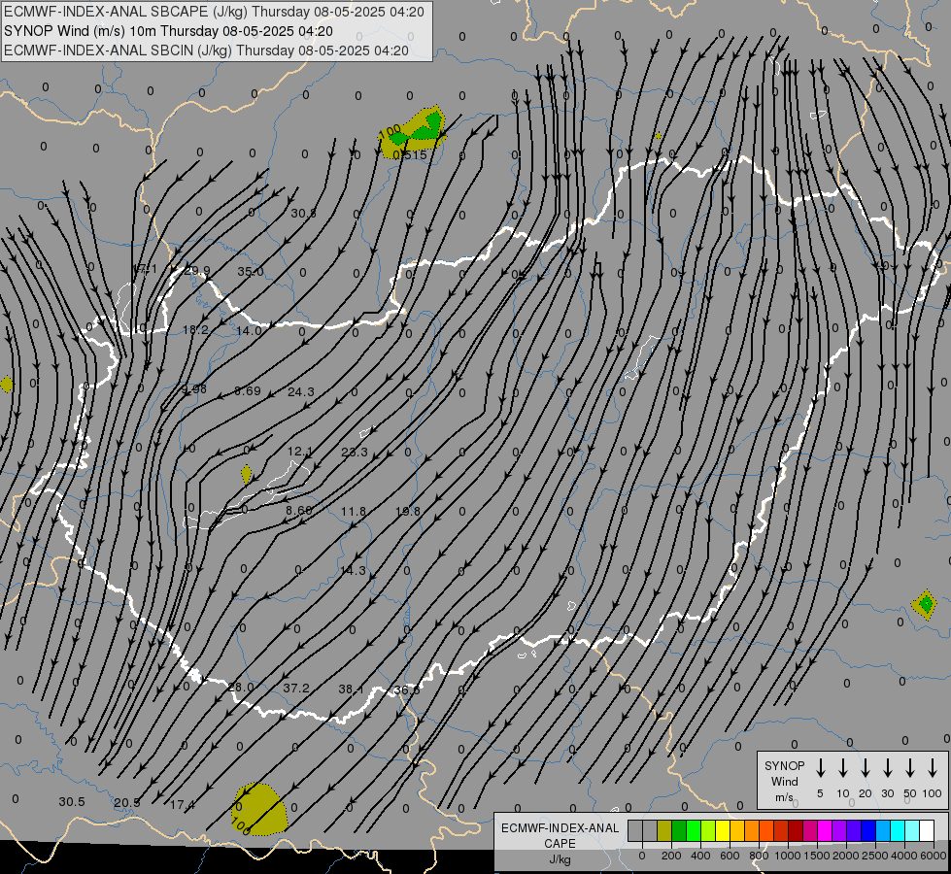Click the SYNOP Wind m/s legend label
This screenshot has width=951, height=874.
point(784,781)
